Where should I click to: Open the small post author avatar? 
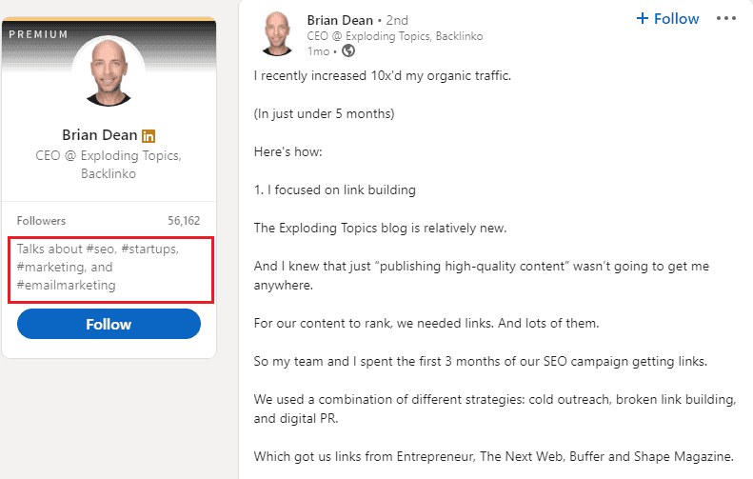point(277,34)
